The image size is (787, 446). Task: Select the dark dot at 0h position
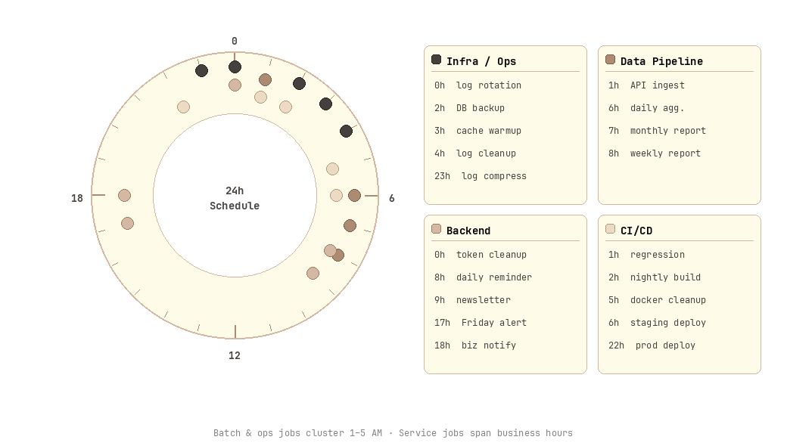tap(235, 67)
